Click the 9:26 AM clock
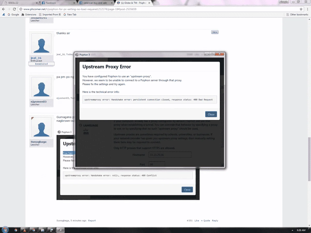311x233 pixels. coord(301,230)
